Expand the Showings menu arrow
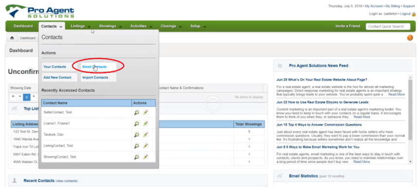The height and width of the screenshot is (188, 420). (x=120, y=27)
